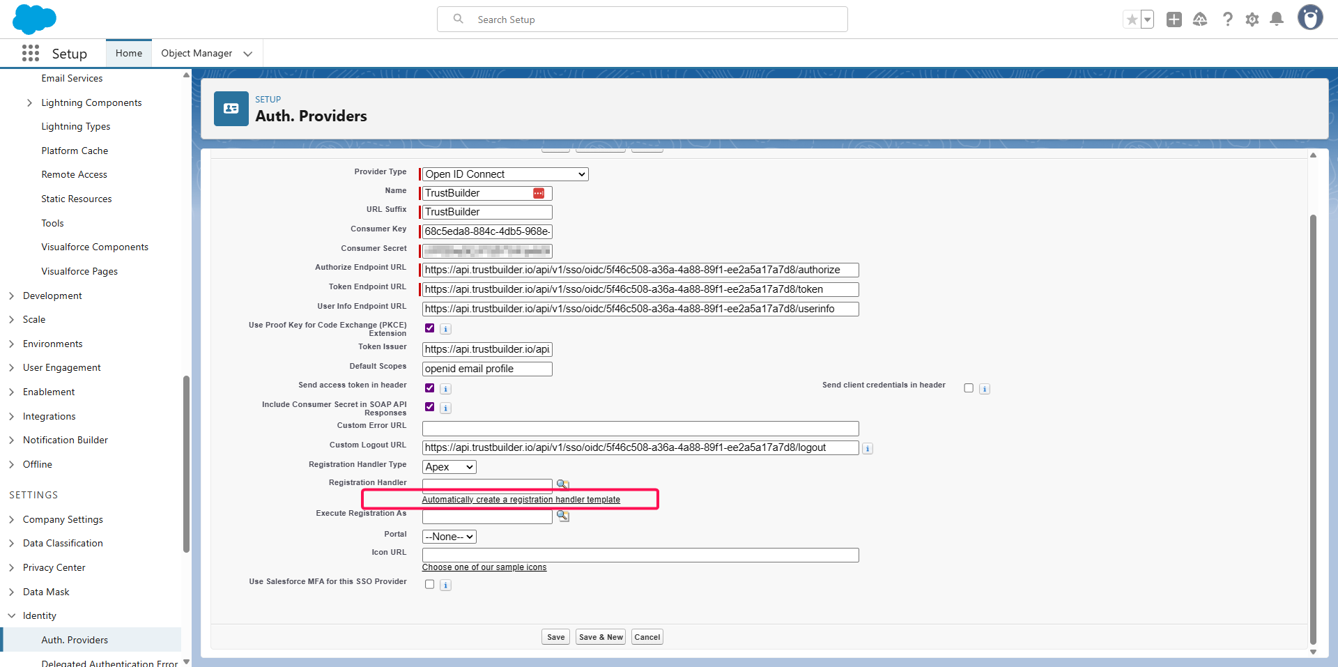This screenshot has width=1338, height=667.
Task: Click the info icon beside Custom Logout URL
Action: [x=868, y=449]
